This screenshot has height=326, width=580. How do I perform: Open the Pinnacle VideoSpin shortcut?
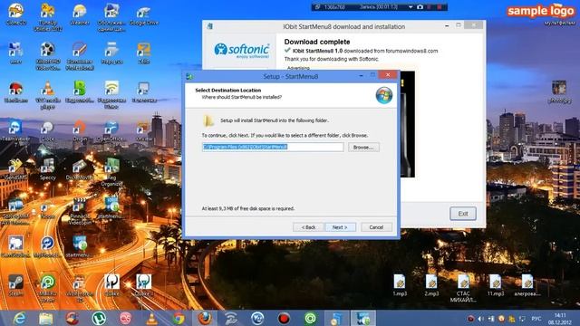coord(80,211)
